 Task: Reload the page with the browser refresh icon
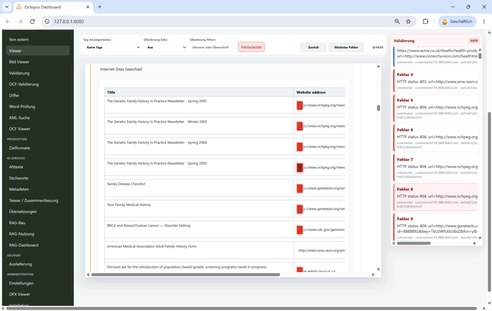coord(32,22)
